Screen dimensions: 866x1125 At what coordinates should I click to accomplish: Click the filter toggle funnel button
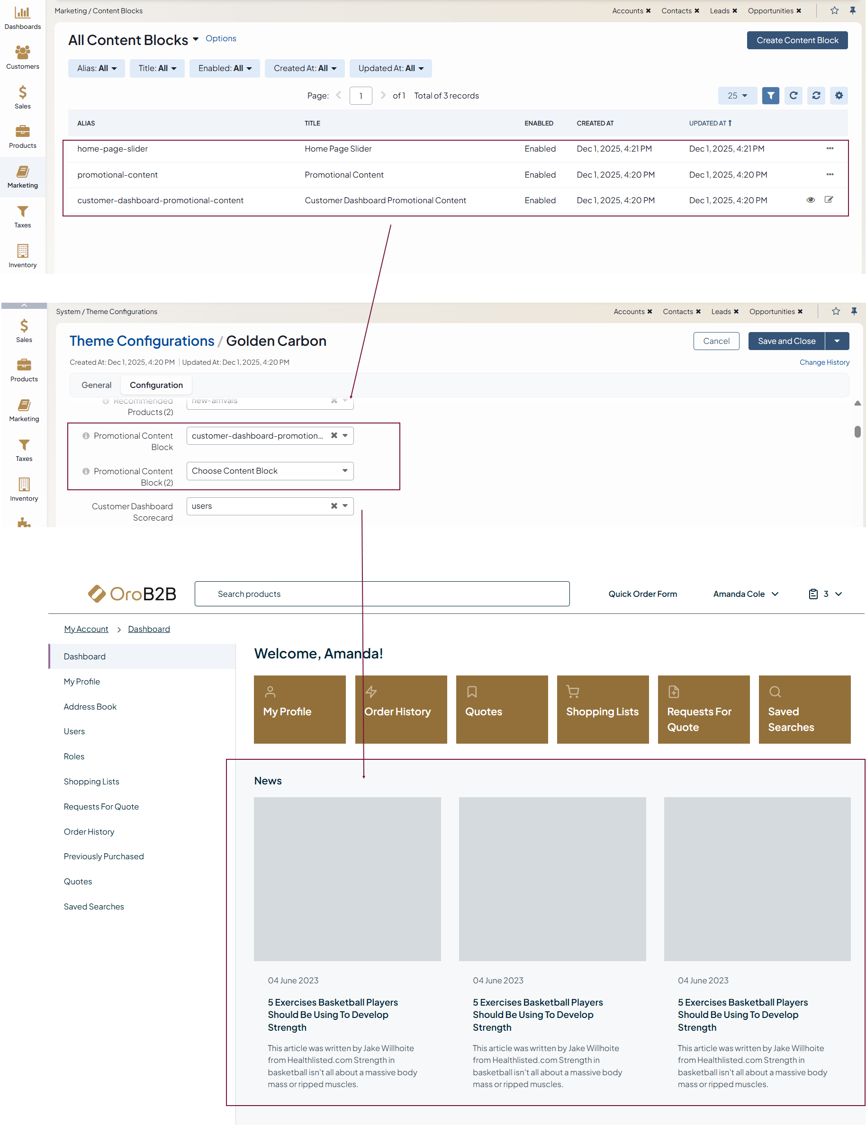[770, 96]
